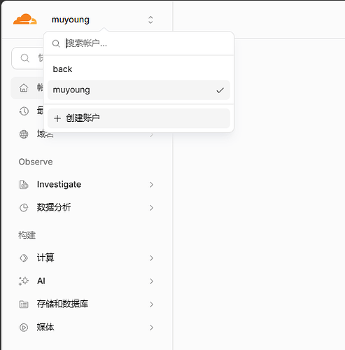Switch to the back account
The width and height of the screenshot is (345, 350).
tap(139, 69)
